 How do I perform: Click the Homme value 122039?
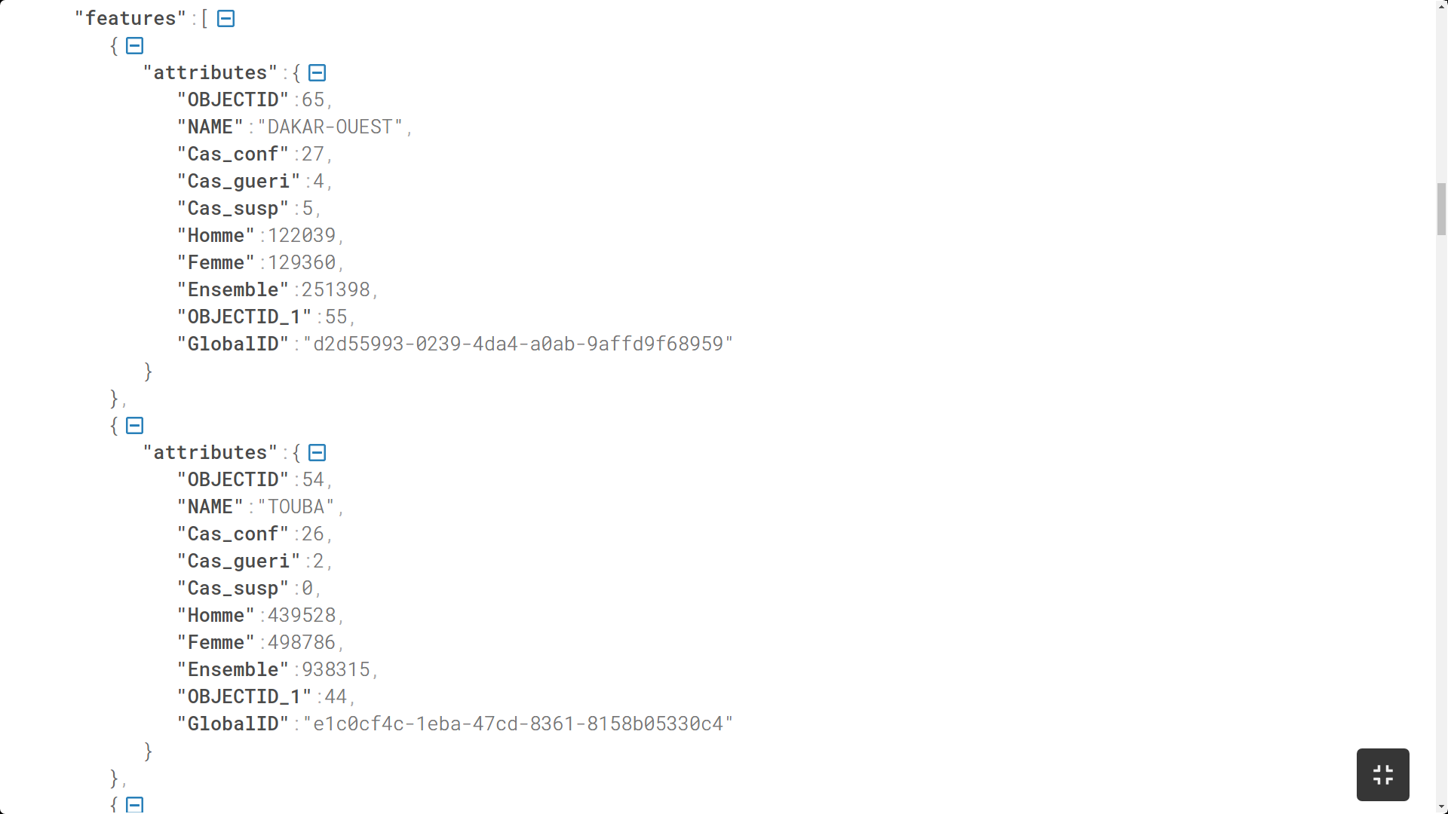click(x=302, y=236)
